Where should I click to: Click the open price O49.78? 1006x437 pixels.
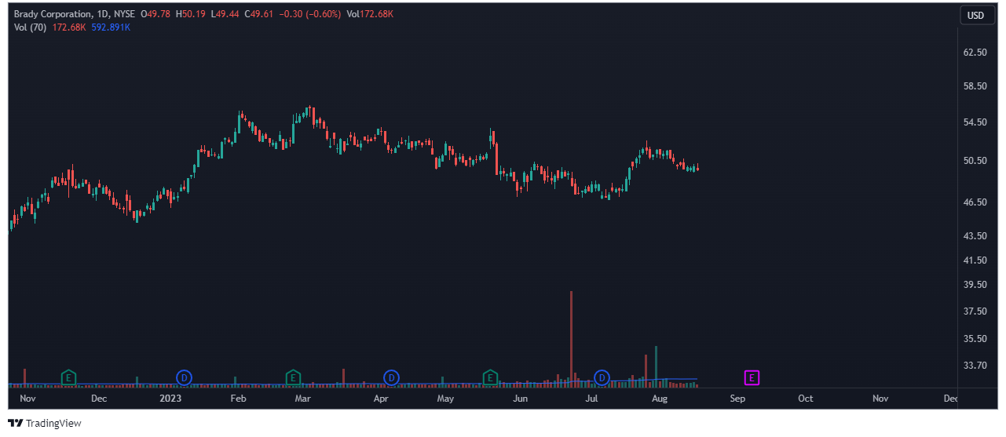click(155, 15)
